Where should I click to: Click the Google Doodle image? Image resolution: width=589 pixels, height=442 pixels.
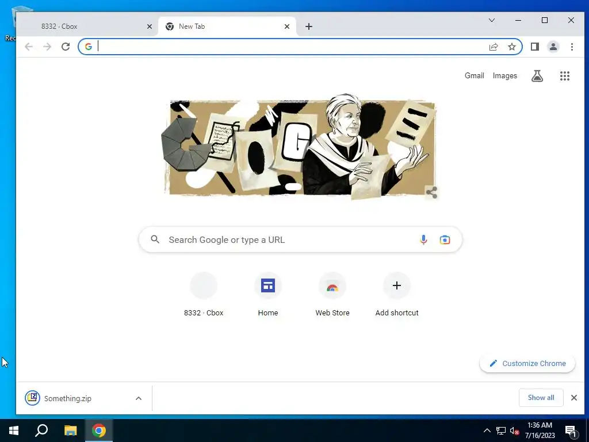(x=300, y=147)
